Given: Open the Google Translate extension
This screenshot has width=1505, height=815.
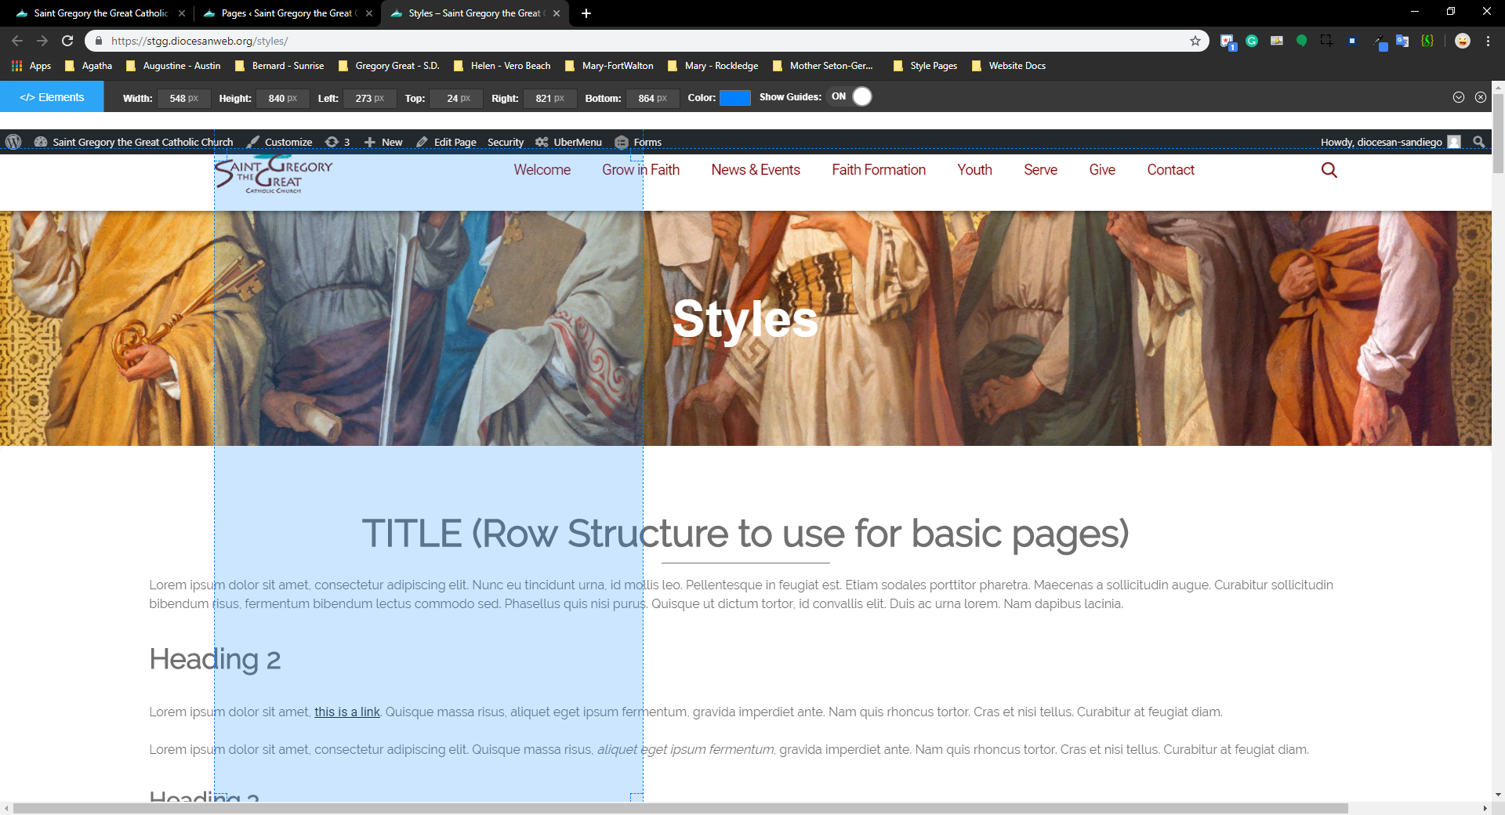Looking at the screenshot, I should tap(1402, 41).
